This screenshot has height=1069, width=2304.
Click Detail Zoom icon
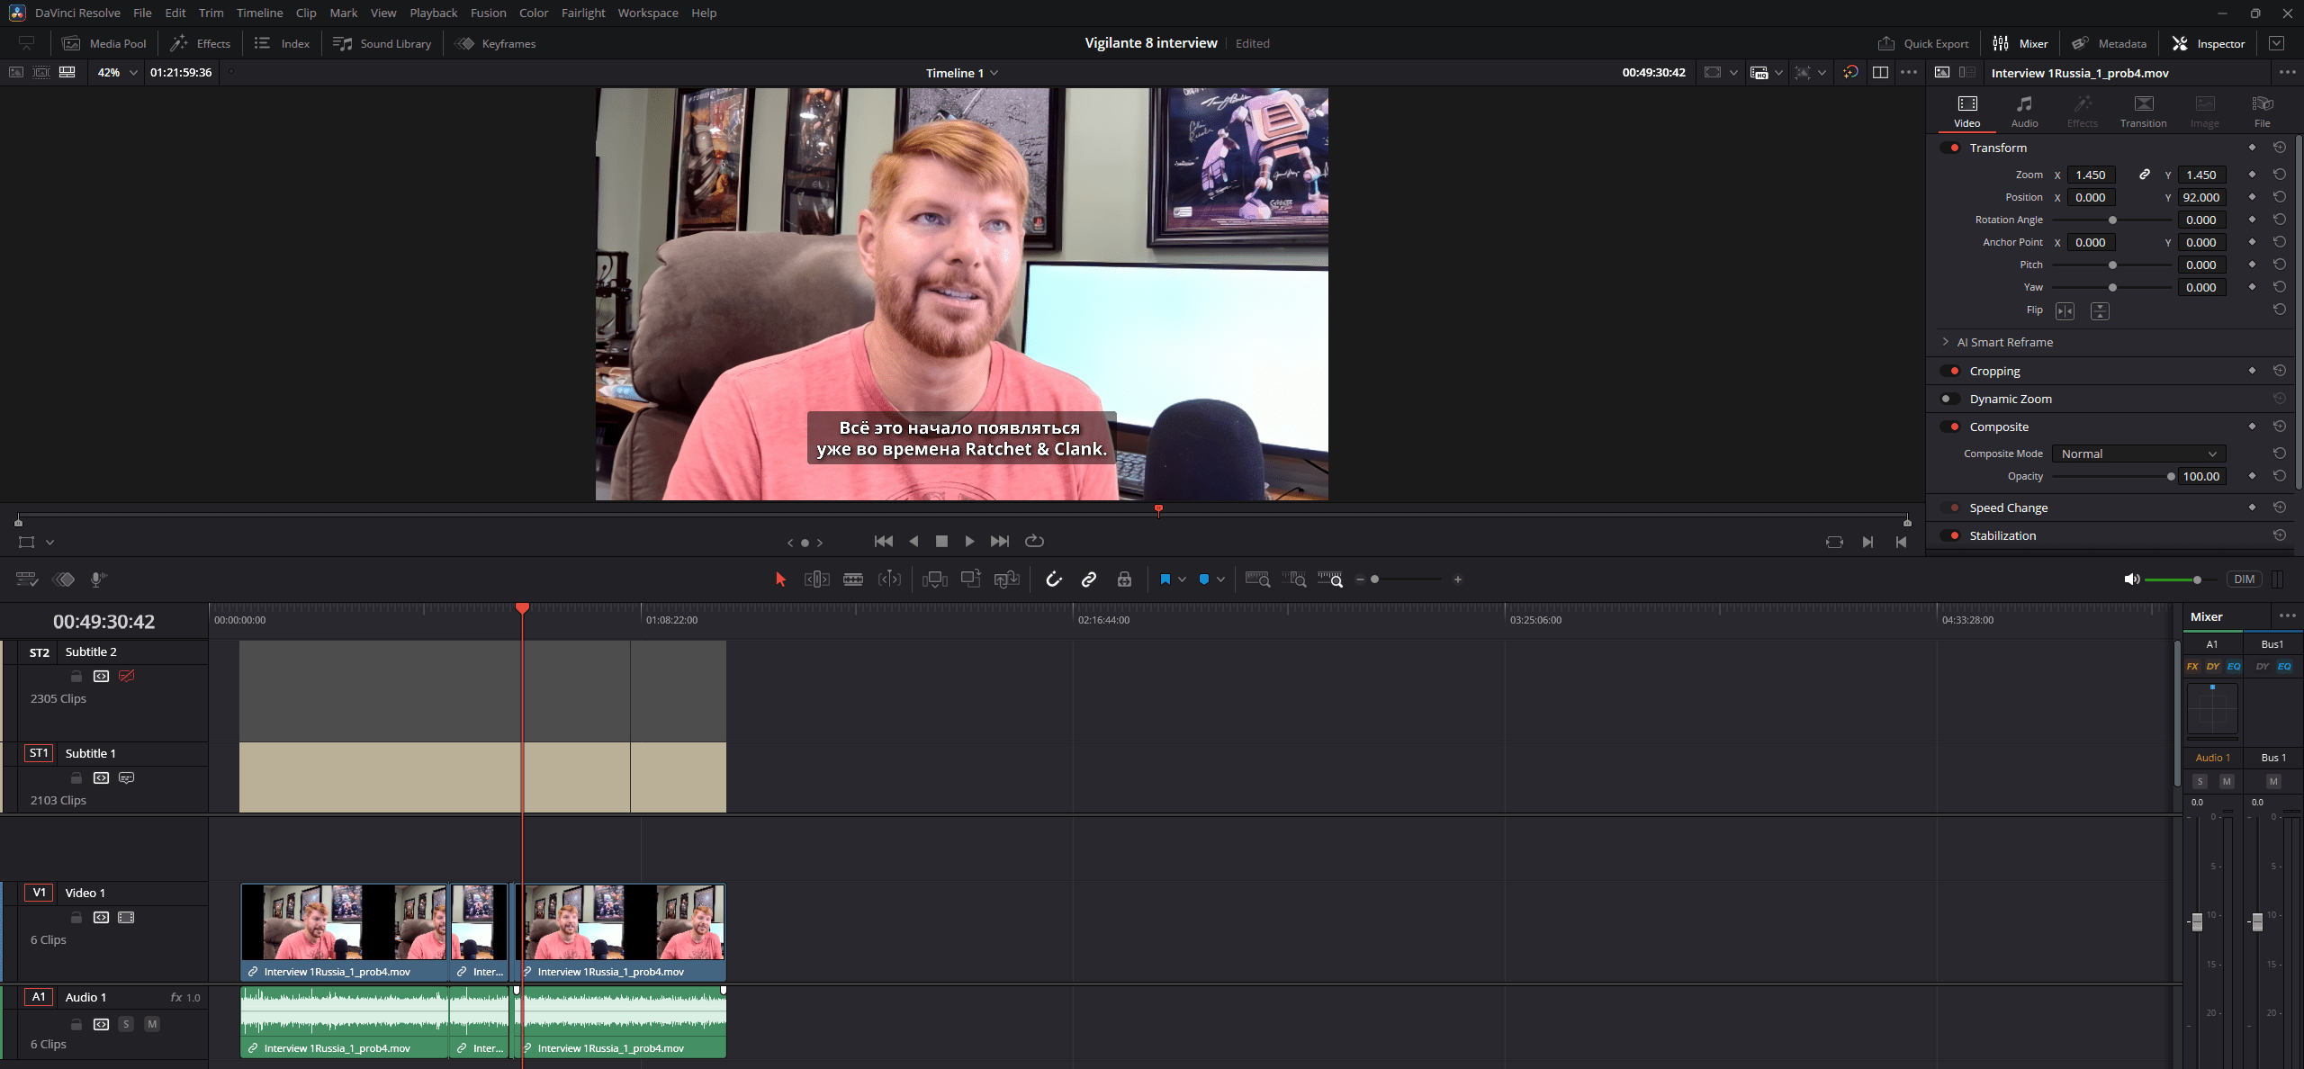(x=1294, y=579)
